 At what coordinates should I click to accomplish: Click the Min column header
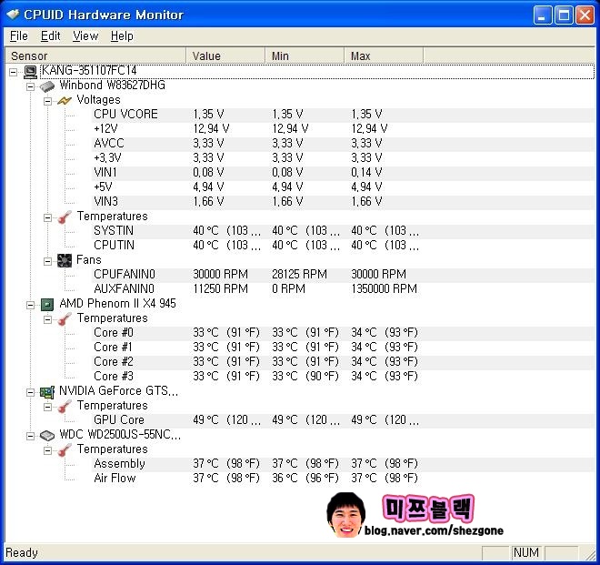tap(305, 55)
